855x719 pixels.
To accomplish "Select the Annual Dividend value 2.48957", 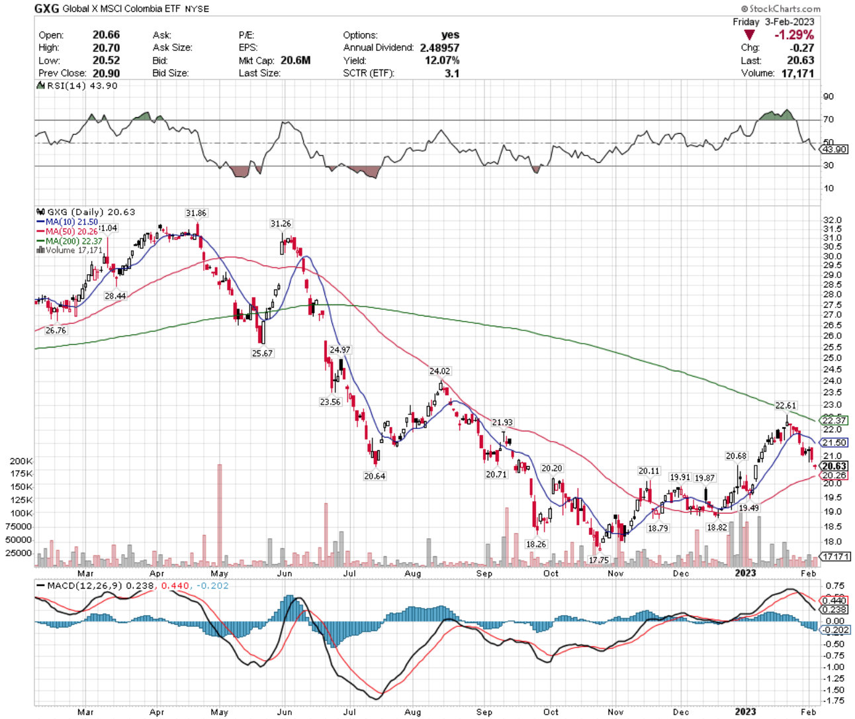I will pyautogui.click(x=439, y=48).
